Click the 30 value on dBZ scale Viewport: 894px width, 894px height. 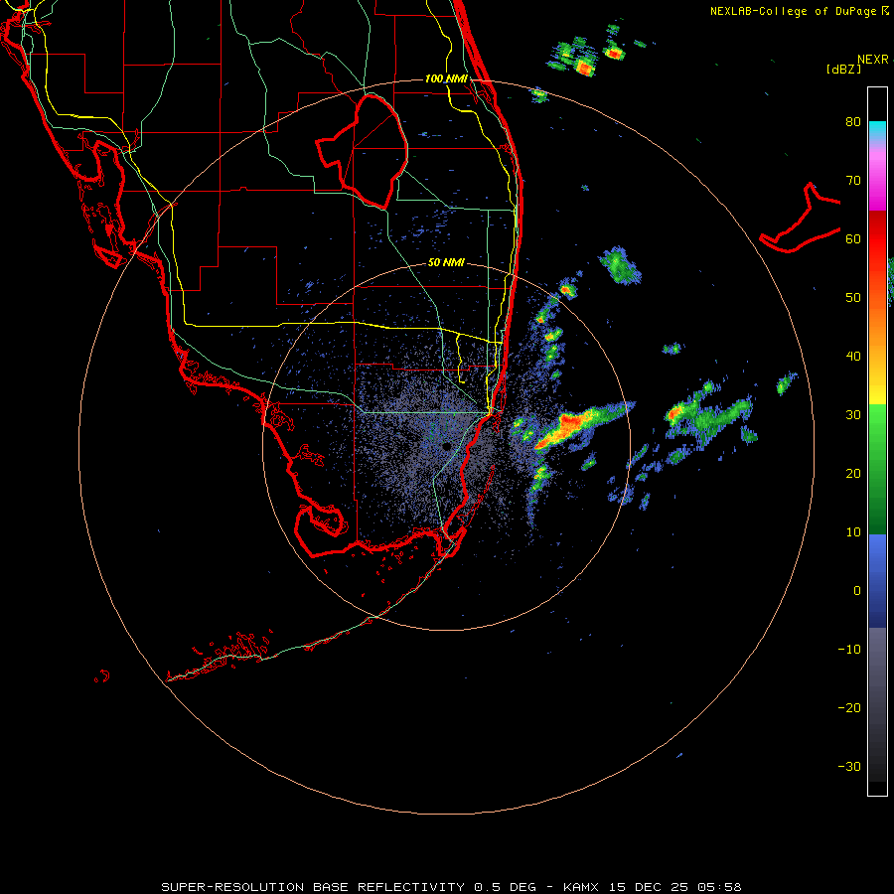tap(853, 415)
